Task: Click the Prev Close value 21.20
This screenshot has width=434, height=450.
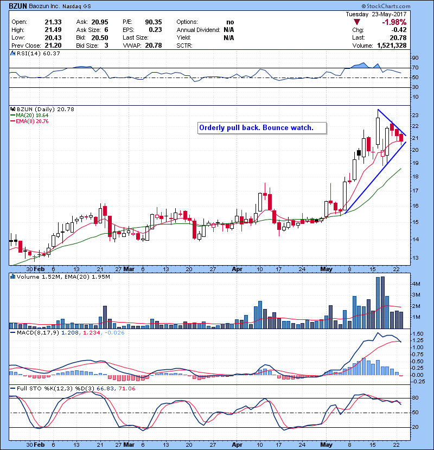Action: click(x=53, y=46)
